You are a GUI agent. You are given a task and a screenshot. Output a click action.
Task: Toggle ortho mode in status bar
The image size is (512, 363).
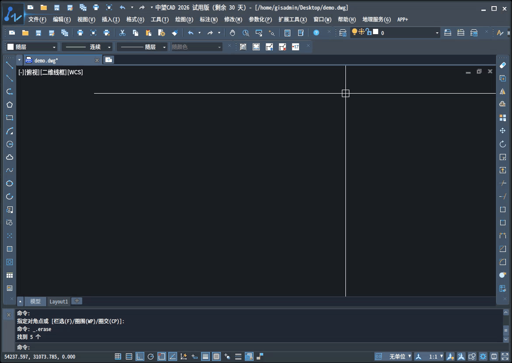coord(140,356)
